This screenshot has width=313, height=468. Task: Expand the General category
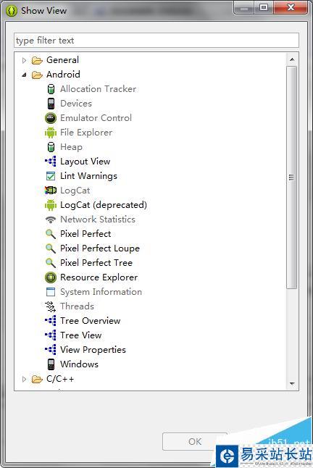click(x=24, y=60)
